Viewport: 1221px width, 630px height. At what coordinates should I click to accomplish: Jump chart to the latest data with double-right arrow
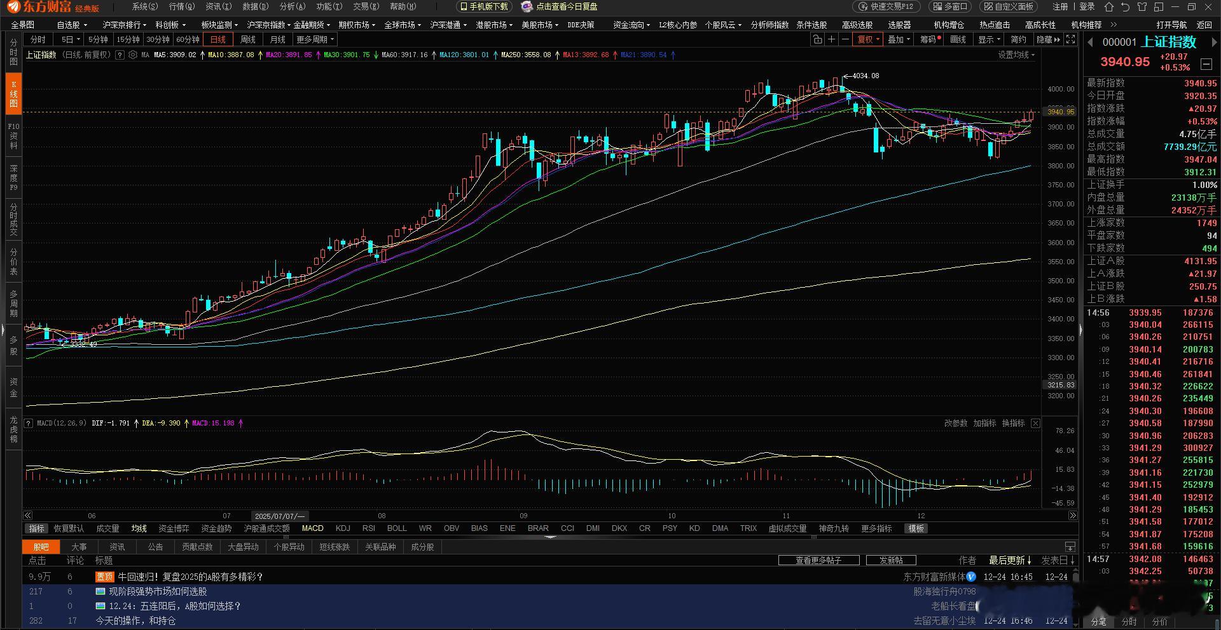pyautogui.click(x=1073, y=516)
